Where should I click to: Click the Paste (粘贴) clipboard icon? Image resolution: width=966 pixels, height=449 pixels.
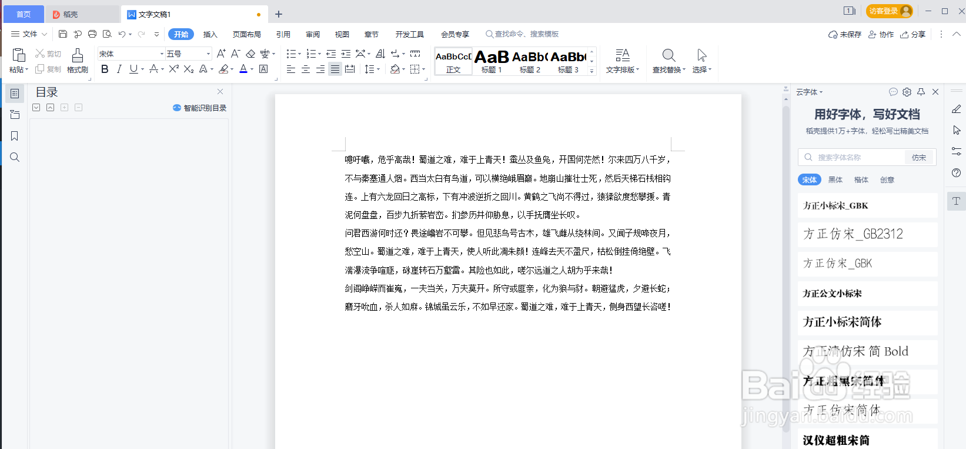pyautogui.click(x=19, y=55)
